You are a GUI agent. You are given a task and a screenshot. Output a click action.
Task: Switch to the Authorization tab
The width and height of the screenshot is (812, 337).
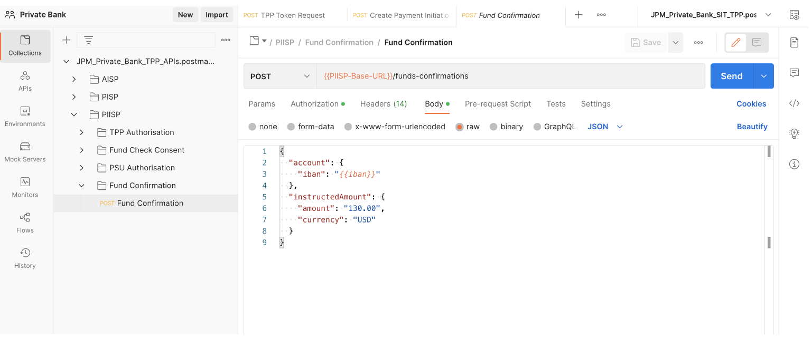(318, 104)
